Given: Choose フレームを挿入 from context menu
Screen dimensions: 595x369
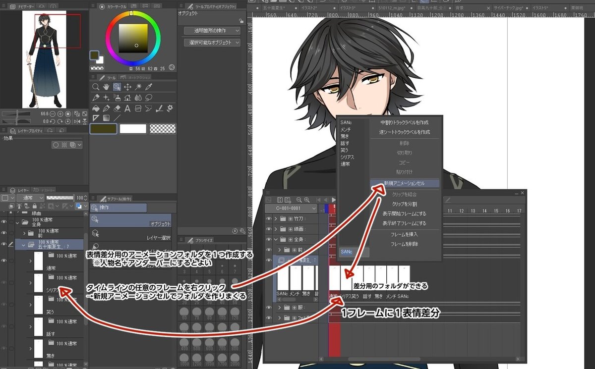Looking at the screenshot, I should (x=404, y=234).
